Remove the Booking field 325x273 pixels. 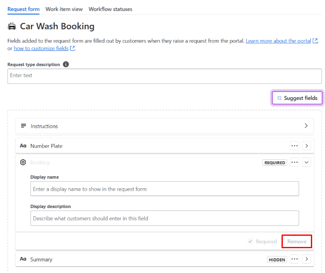(297, 242)
